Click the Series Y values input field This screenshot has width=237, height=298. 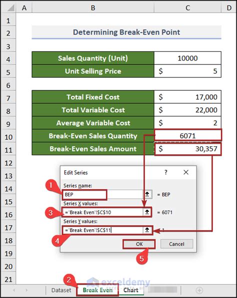click(x=102, y=230)
